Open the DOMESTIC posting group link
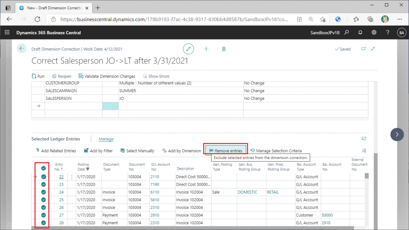The height and width of the screenshot is (230, 409). pos(247,192)
